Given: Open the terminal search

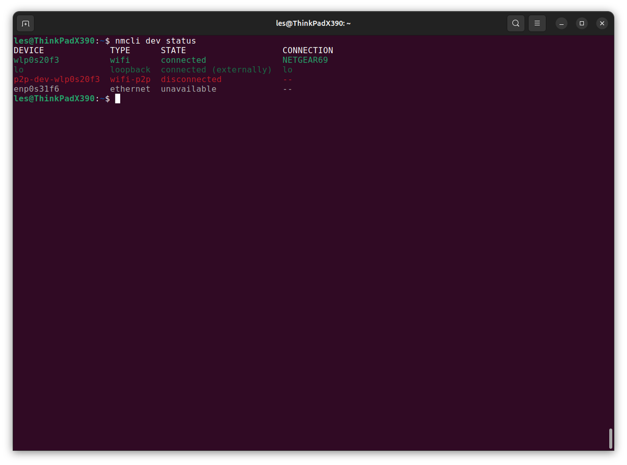Looking at the screenshot, I should [515, 23].
